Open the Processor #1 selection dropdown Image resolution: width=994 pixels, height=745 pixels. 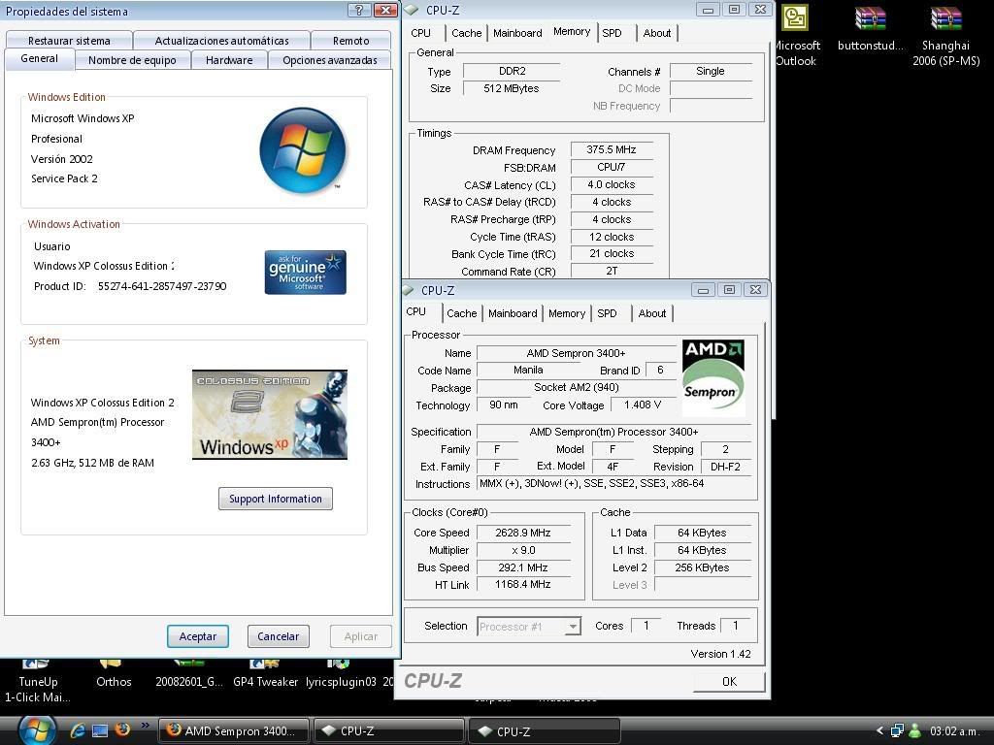[x=529, y=626]
